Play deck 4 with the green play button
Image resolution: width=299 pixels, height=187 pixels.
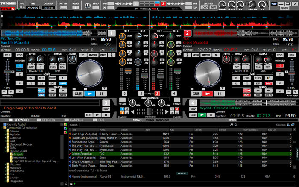tap(202, 115)
